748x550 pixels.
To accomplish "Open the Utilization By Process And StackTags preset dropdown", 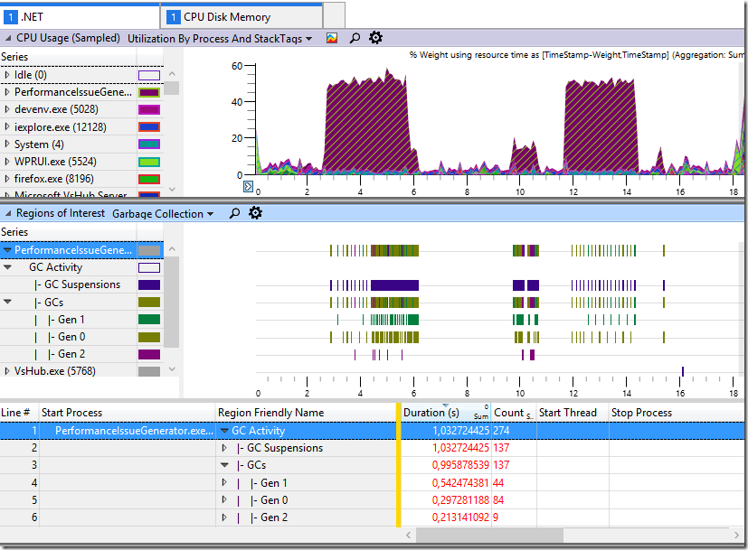I will point(220,39).
